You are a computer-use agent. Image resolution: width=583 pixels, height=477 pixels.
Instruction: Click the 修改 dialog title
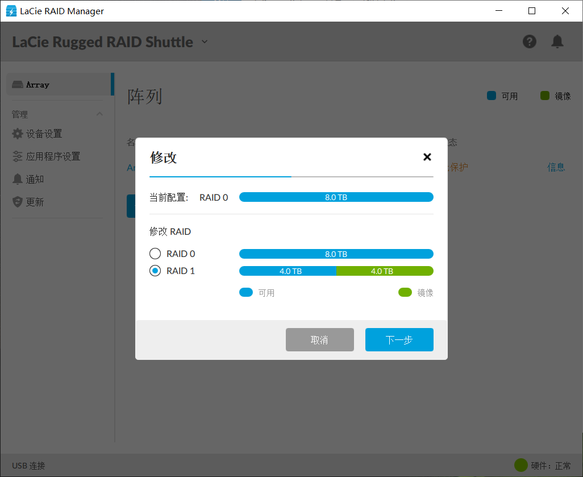[x=163, y=157]
